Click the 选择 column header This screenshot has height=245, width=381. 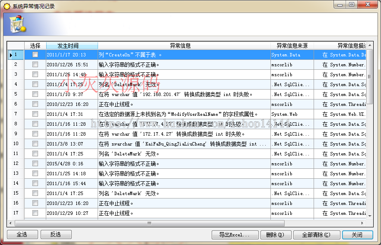coord(35,46)
